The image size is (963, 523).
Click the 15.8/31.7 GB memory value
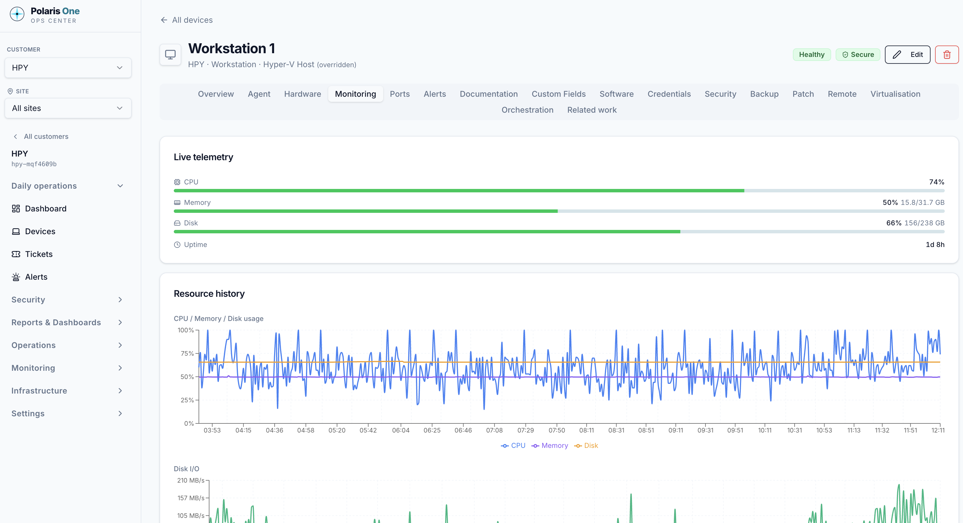[x=922, y=203]
